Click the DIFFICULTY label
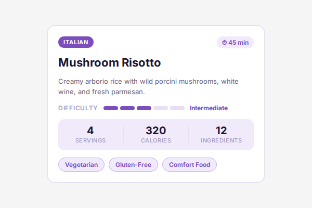Screen dimensions: 312x208 click(x=78, y=108)
